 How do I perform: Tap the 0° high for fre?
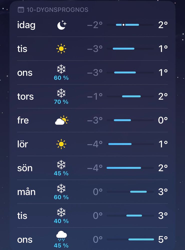click(x=163, y=120)
